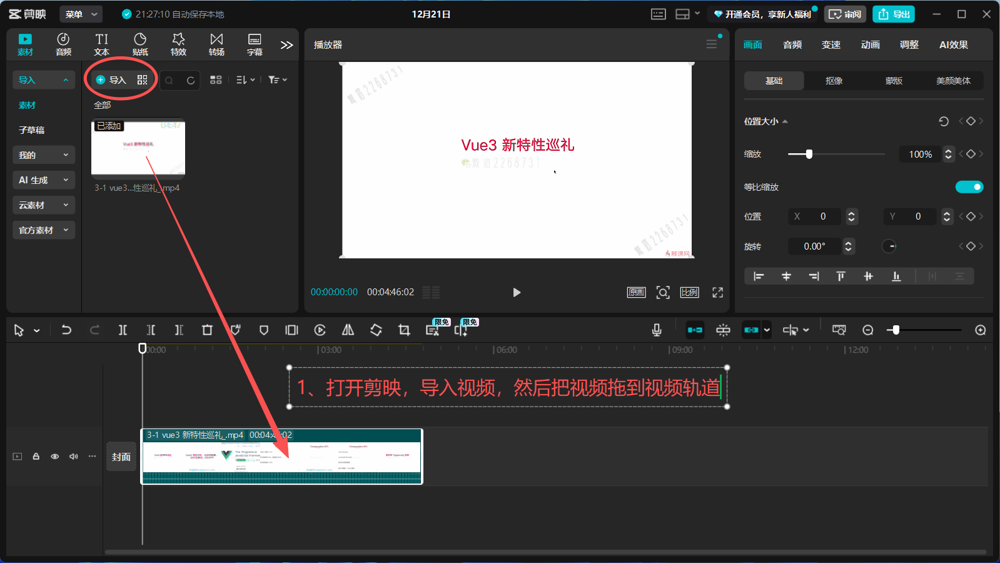Switch to the 动画 animation tab
The width and height of the screenshot is (1000, 563).
870,44
